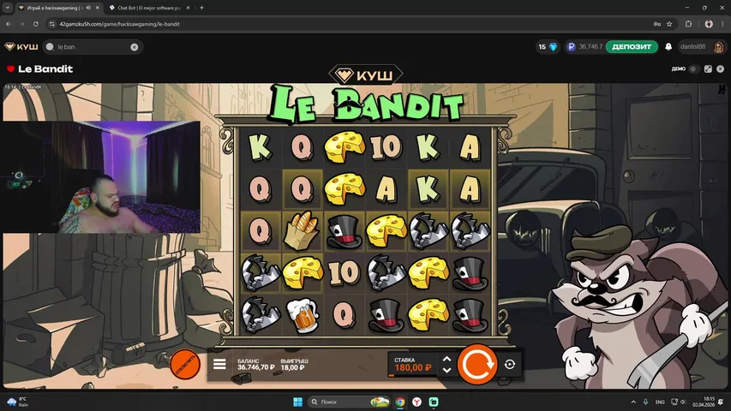The height and width of the screenshot is (411, 731).
Task: Close the game with the X icon
Action: (721, 68)
